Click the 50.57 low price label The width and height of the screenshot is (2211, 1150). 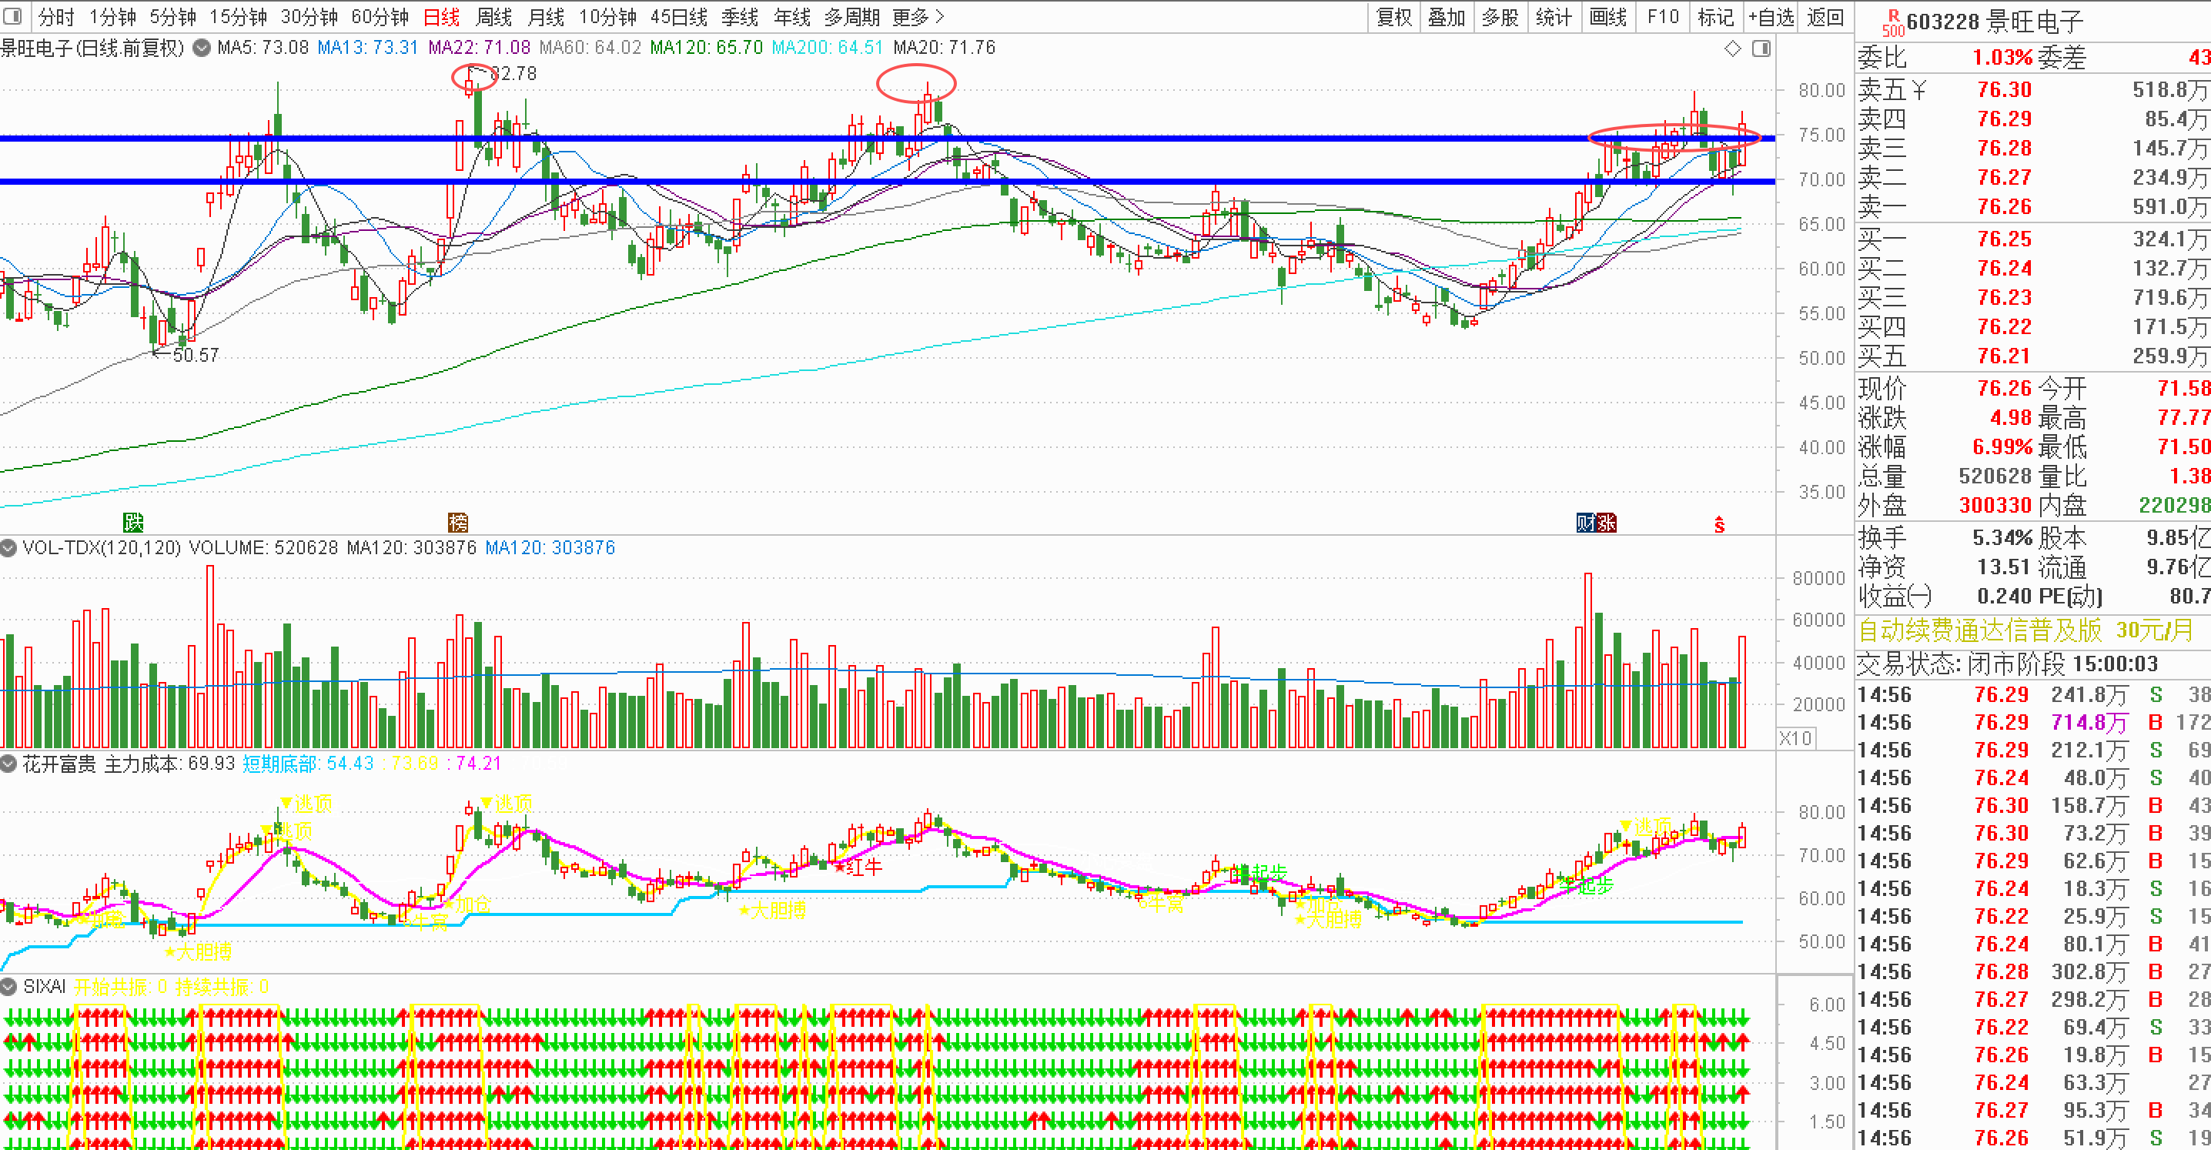pyautogui.click(x=196, y=356)
